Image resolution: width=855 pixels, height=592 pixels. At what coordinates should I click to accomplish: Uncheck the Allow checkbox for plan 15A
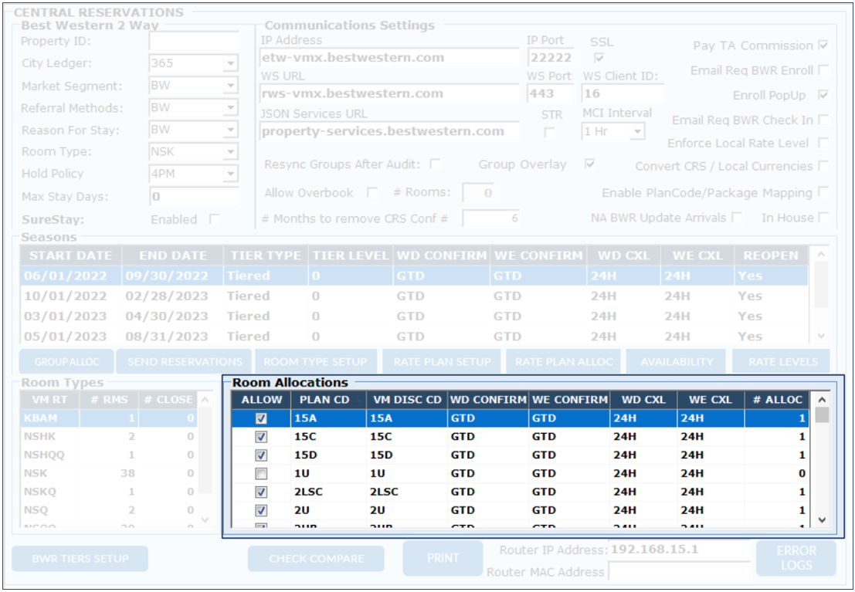click(x=261, y=418)
